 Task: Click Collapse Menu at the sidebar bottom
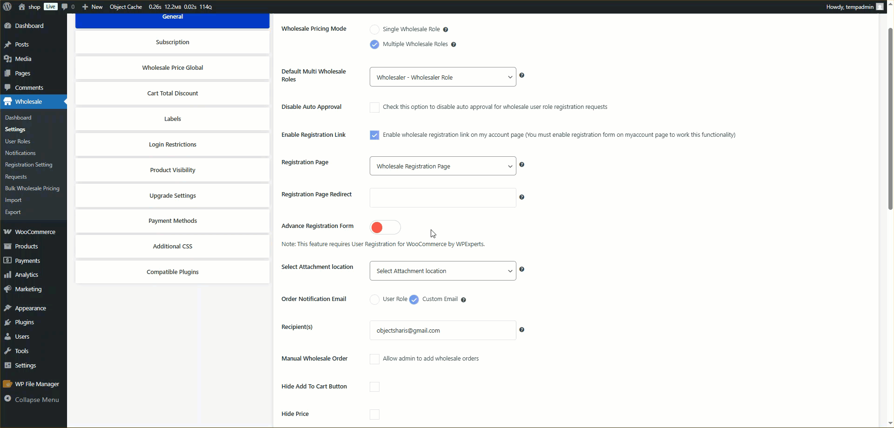pyautogui.click(x=32, y=399)
